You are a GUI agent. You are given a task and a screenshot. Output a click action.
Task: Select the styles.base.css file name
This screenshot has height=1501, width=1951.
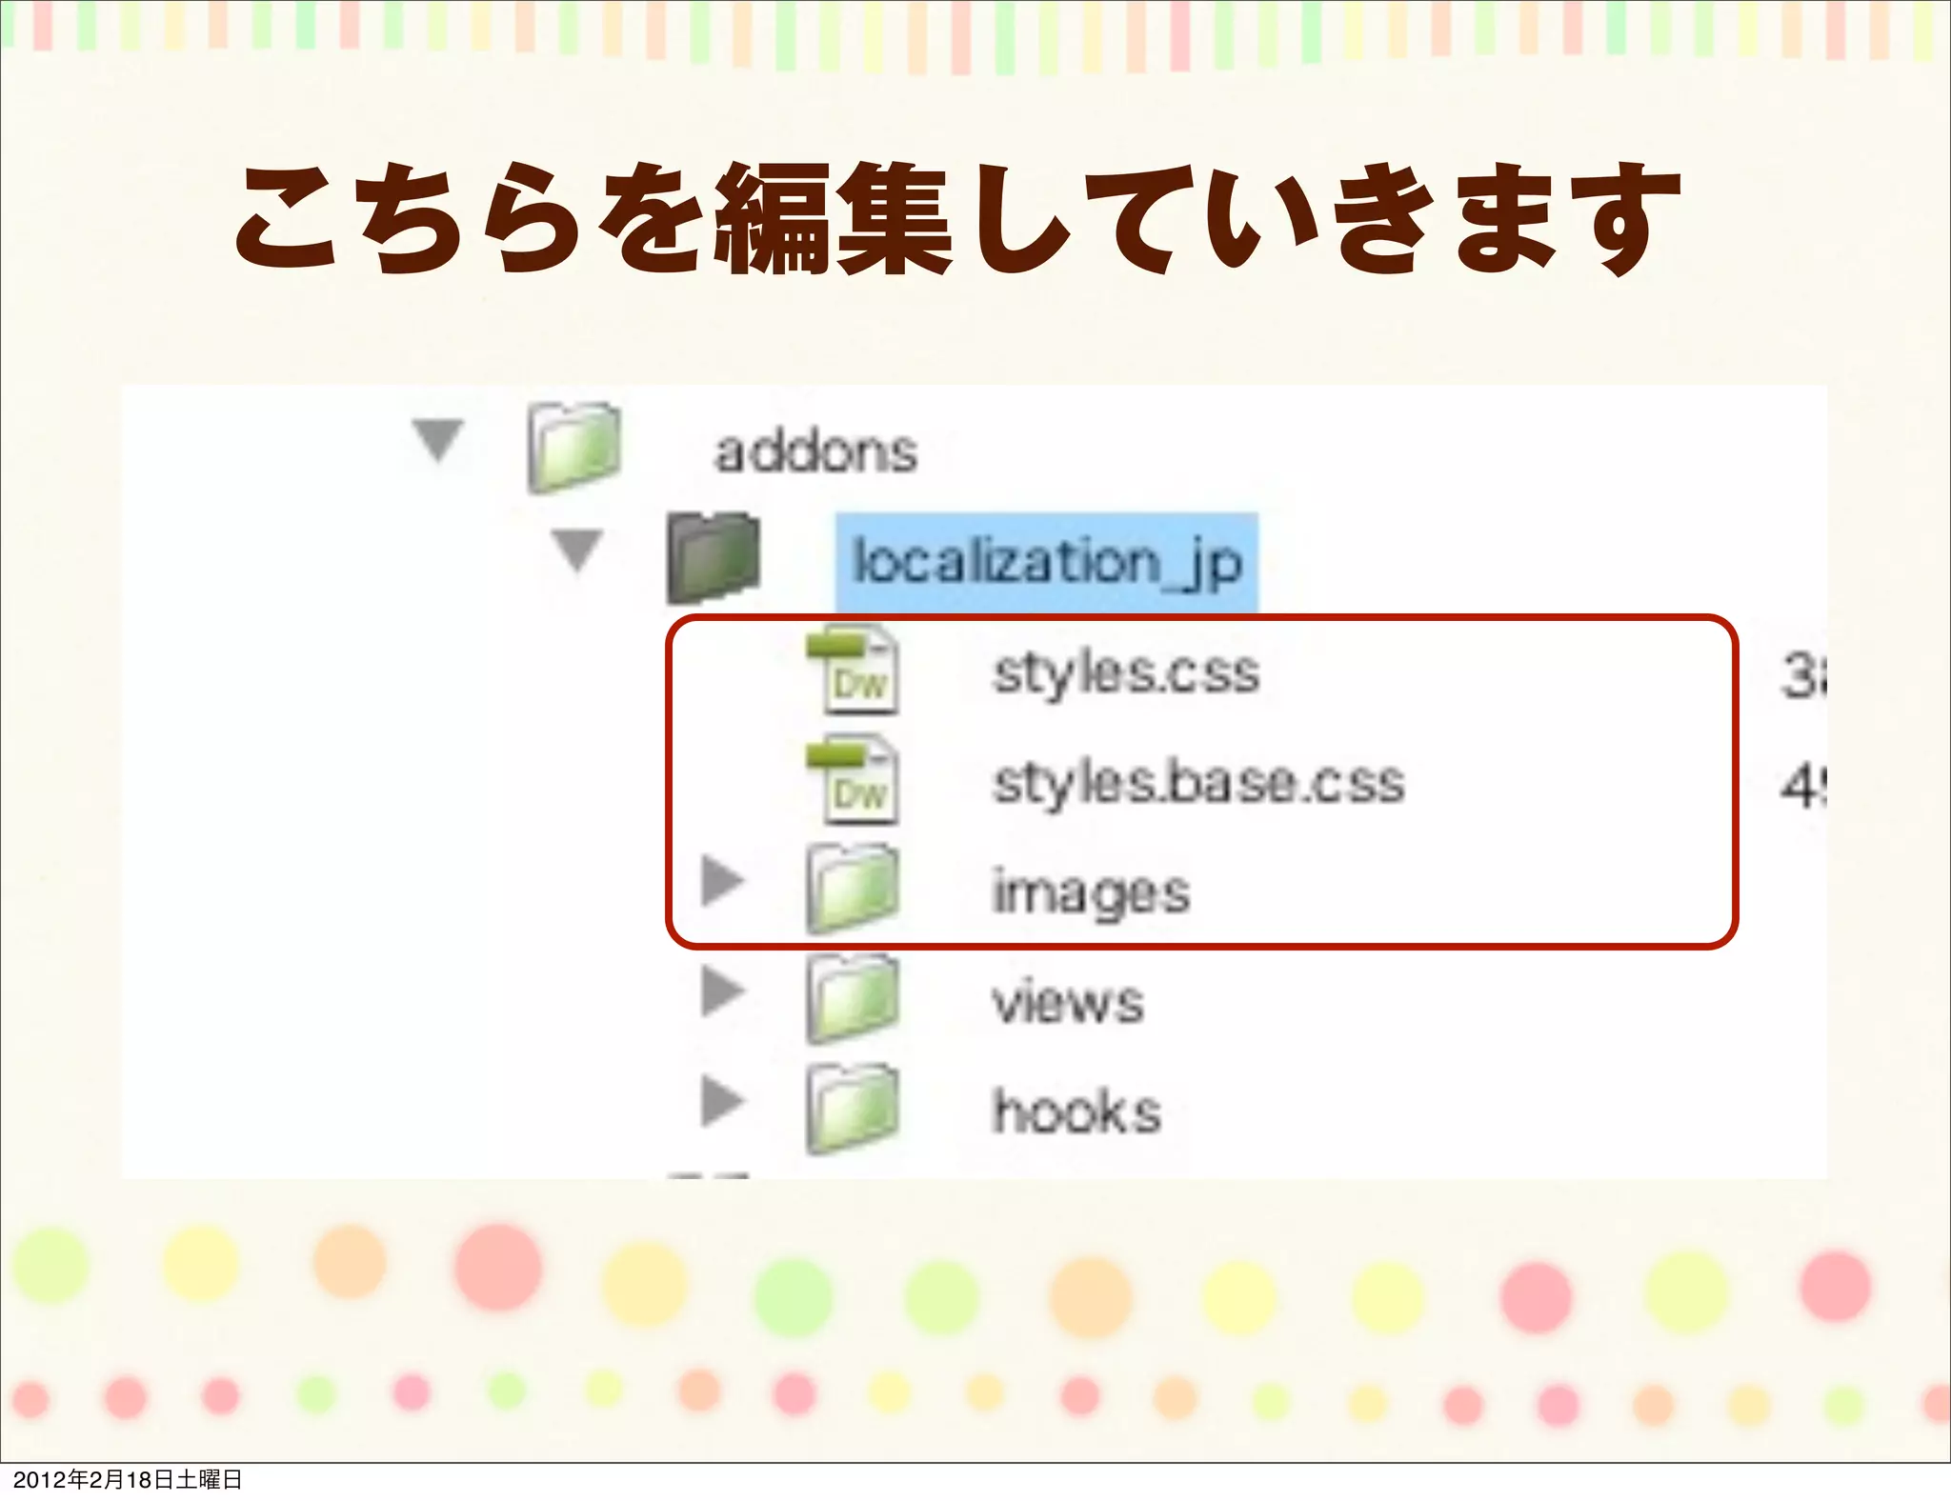tap(1198, 784)
